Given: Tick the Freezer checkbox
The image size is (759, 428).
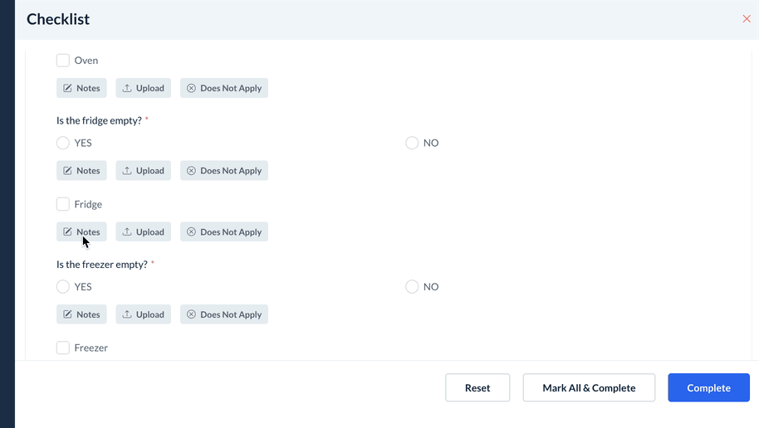Looking at the screenshot, I should pyautogui.click(x=63, y=348).
